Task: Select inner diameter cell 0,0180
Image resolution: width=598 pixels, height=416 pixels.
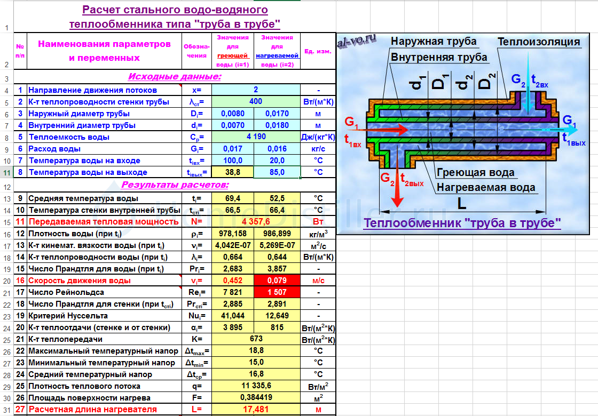Action: pos(277,125)
